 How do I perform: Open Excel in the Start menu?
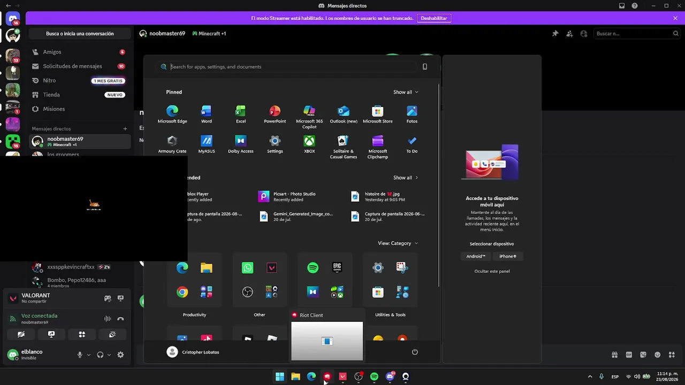coord(241,114)
